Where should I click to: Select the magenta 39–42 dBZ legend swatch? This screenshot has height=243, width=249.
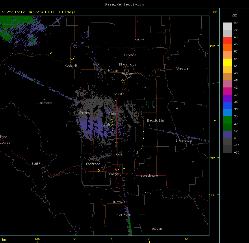(227, 91)
